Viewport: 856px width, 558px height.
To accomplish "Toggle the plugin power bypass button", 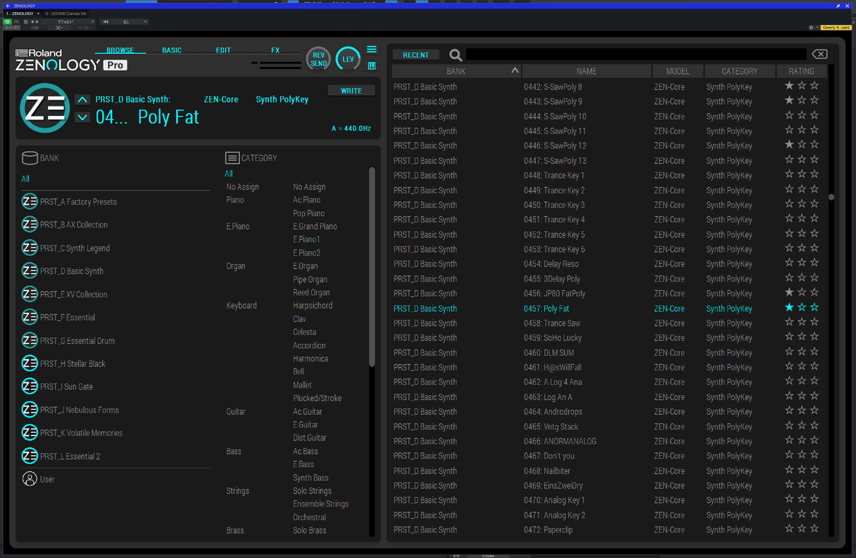I will click(x=7, y=22).
